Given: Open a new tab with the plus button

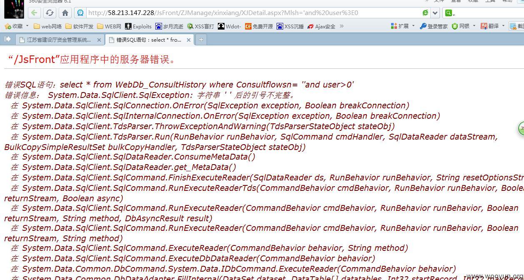Looking at the screenshot, I should [201, 40].
